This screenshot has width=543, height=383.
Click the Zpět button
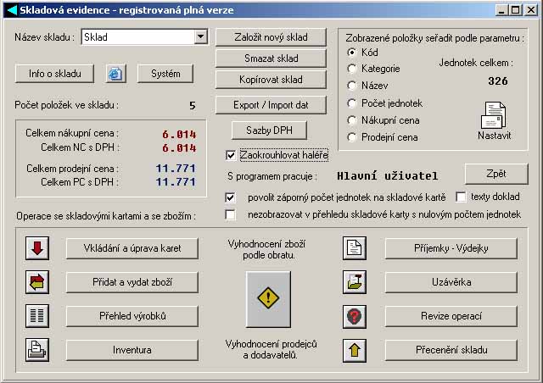[496, 174]
